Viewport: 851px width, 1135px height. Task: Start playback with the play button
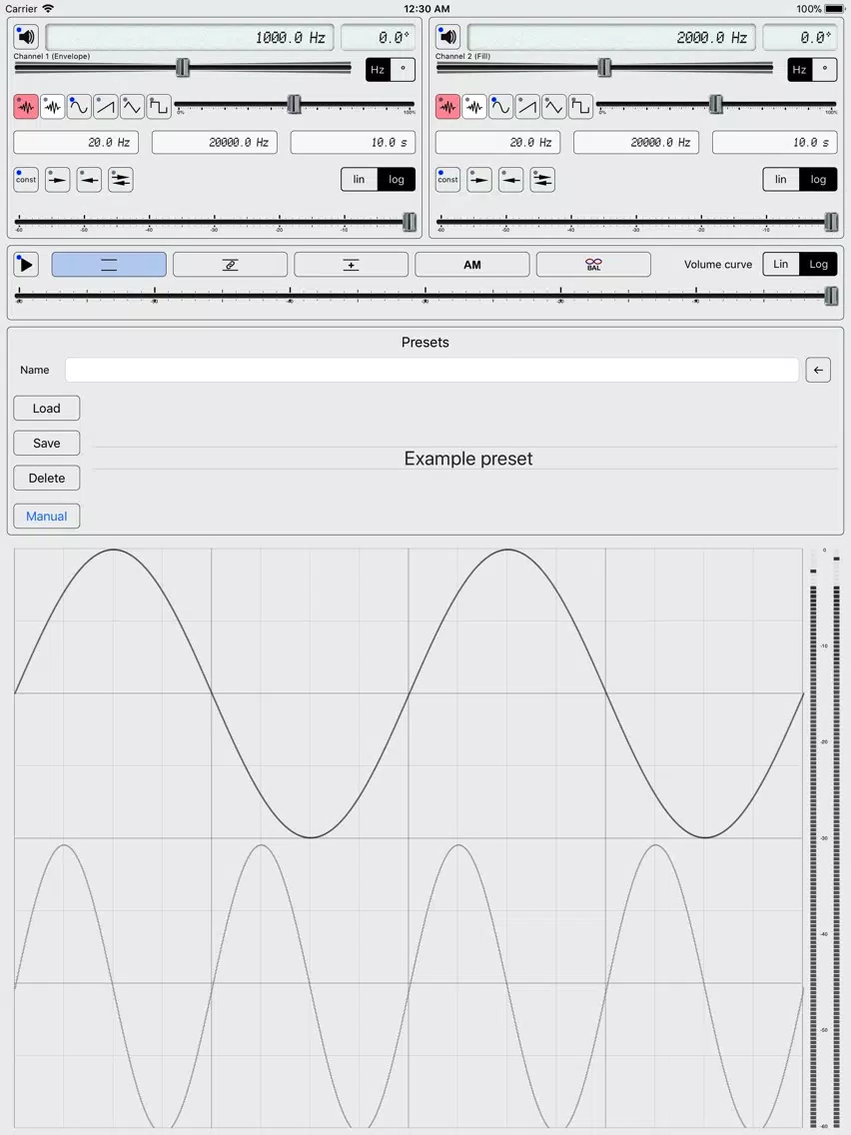tap(26, 264)
